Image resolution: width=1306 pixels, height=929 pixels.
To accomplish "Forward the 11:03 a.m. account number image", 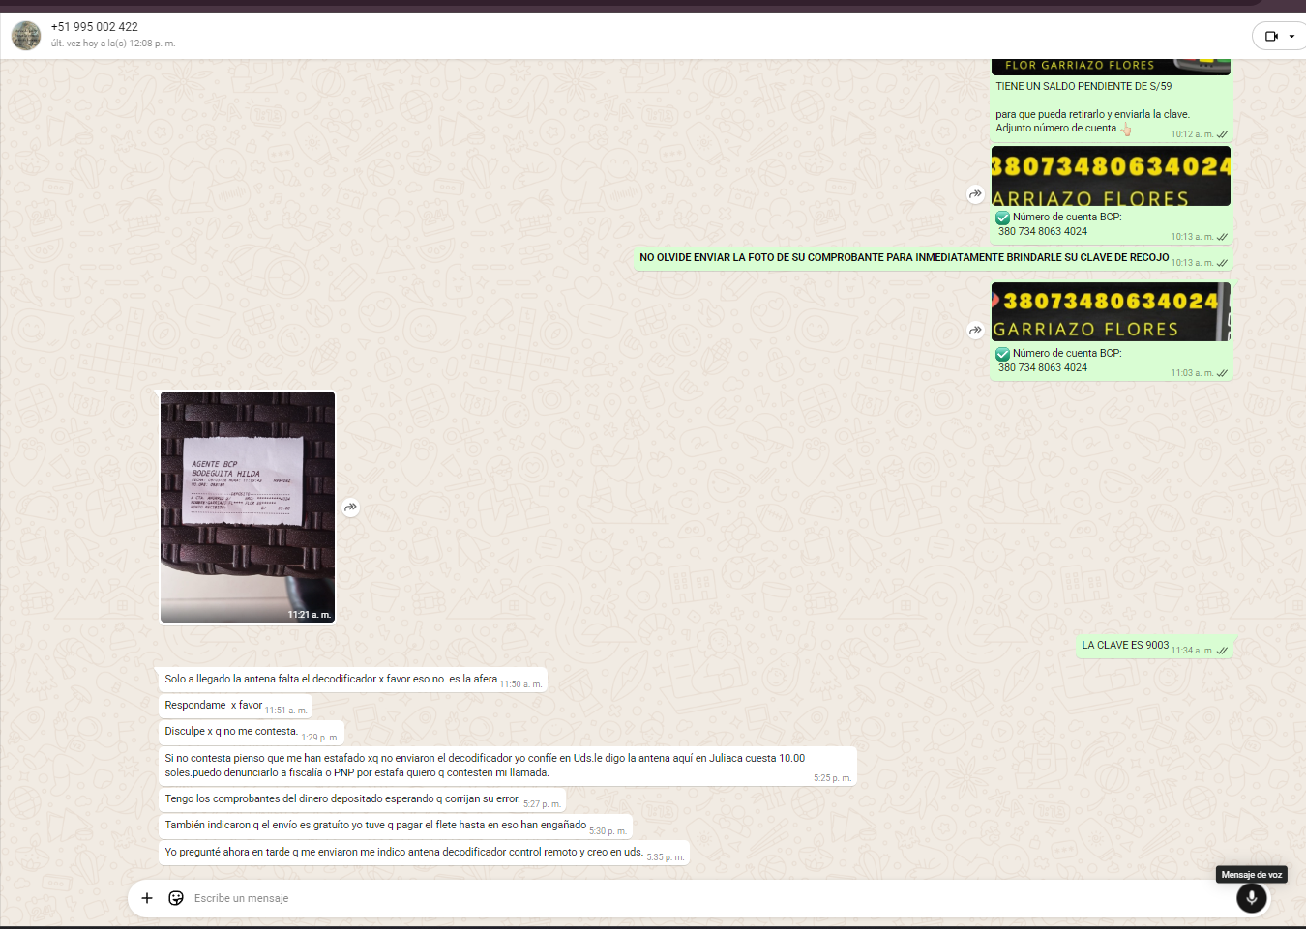I will pyautogui.click(x=975, y=331).
